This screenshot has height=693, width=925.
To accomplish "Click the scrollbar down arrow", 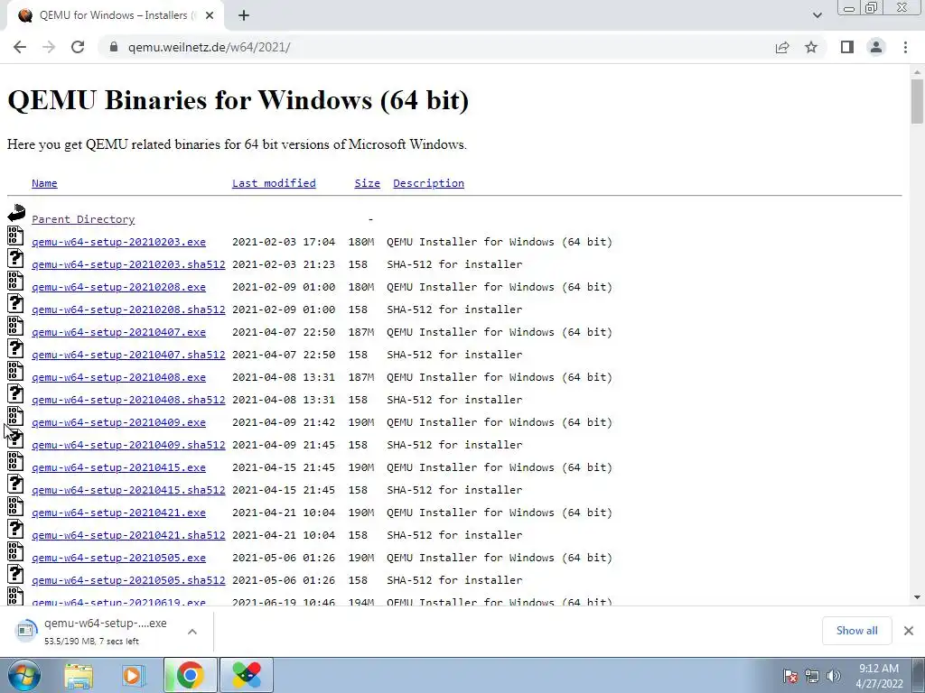I will point(917,597).
